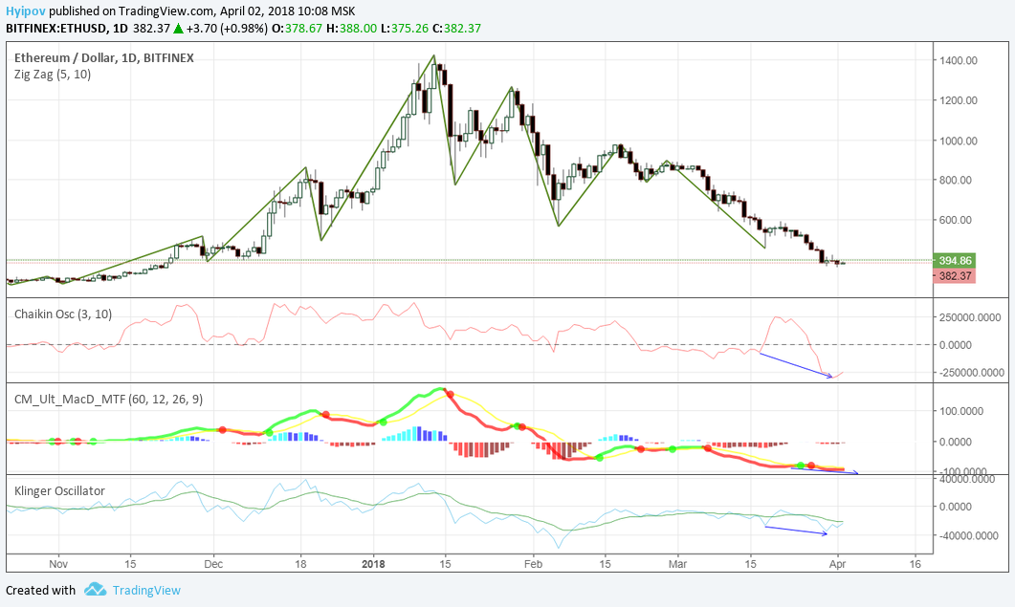Click the Feb label on time axis
This screenshot has width=1015, height=607.
(x=534, y=564)
